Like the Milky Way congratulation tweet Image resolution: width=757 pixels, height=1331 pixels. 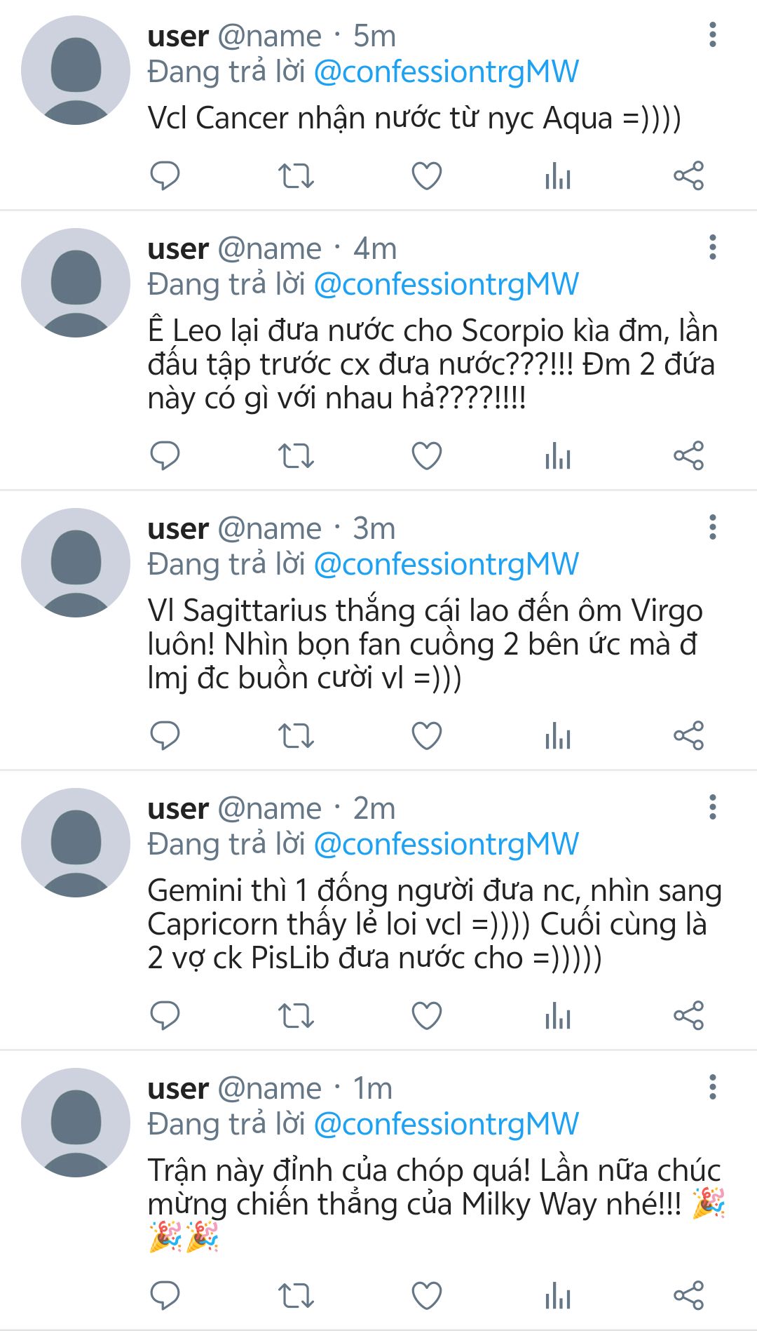tap(426, 1295)
